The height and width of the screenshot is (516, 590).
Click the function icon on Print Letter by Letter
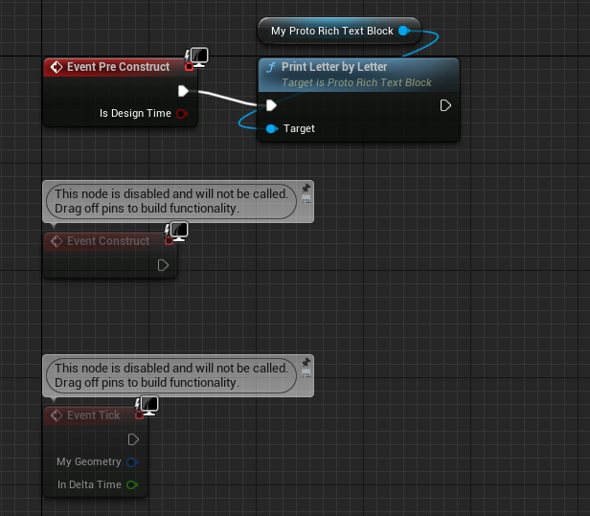click(x=270, y=68)
